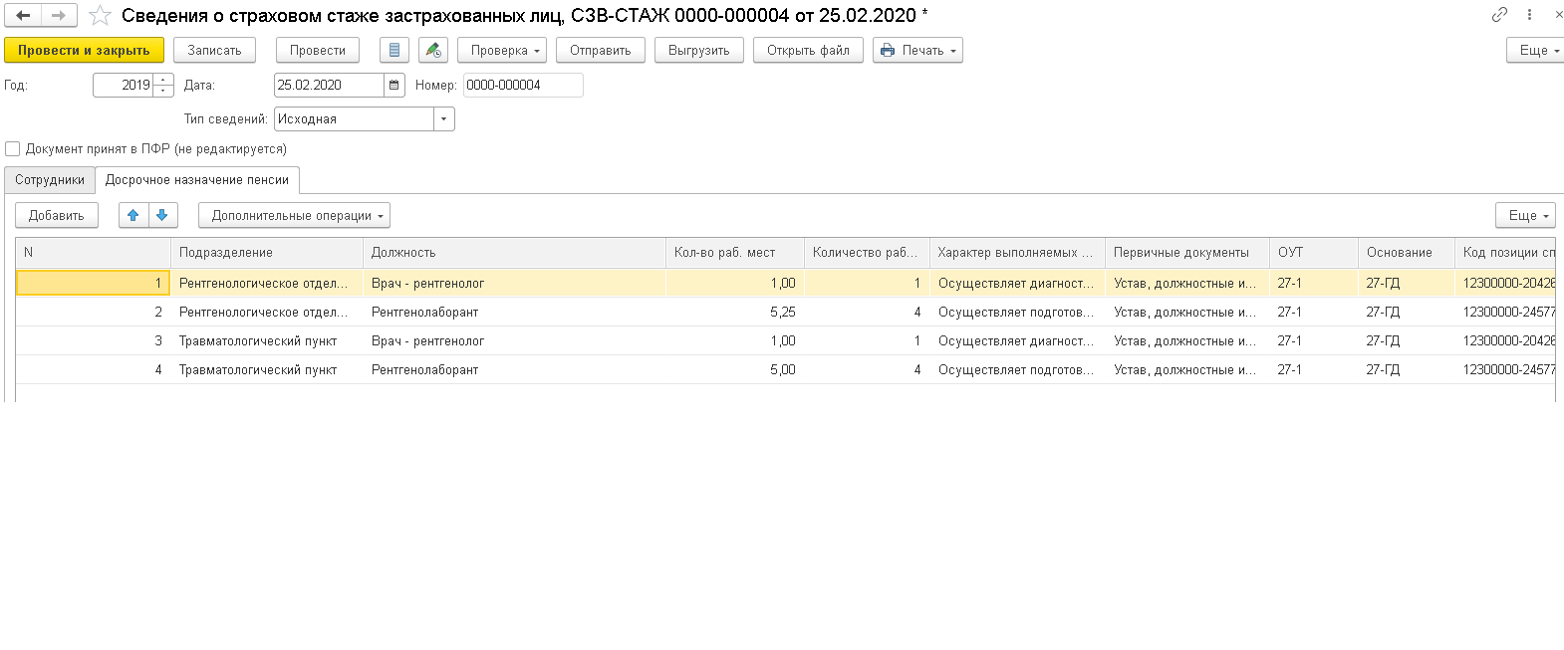Select 'Досрочное назначение пенсии' tab
This screenshot has height=650, width=1564.
click(x=197, y=180)
